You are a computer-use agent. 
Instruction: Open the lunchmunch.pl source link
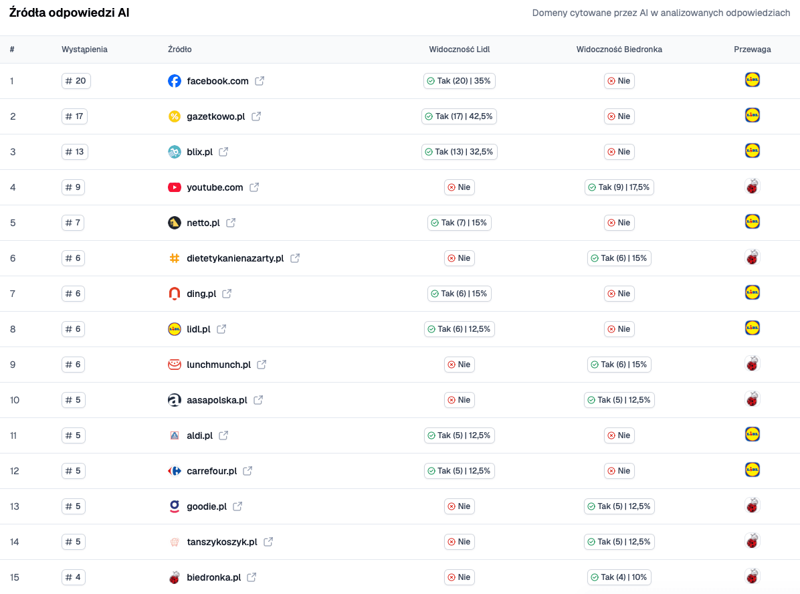(x=218, y=365)
